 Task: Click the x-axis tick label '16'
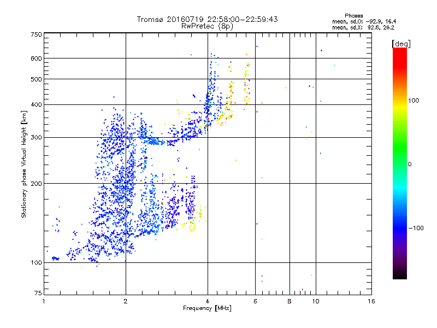[371, 301]
